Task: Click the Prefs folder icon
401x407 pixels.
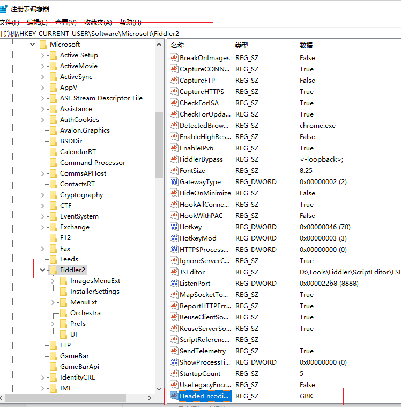Action: 63,323
